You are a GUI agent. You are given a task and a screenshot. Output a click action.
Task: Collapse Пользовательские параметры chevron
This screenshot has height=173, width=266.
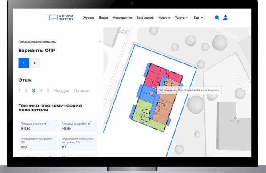[x=100, y=42]
